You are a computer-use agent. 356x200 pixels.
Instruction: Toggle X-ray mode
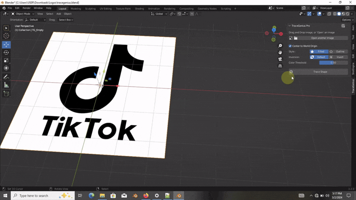[x=329, y=14]
